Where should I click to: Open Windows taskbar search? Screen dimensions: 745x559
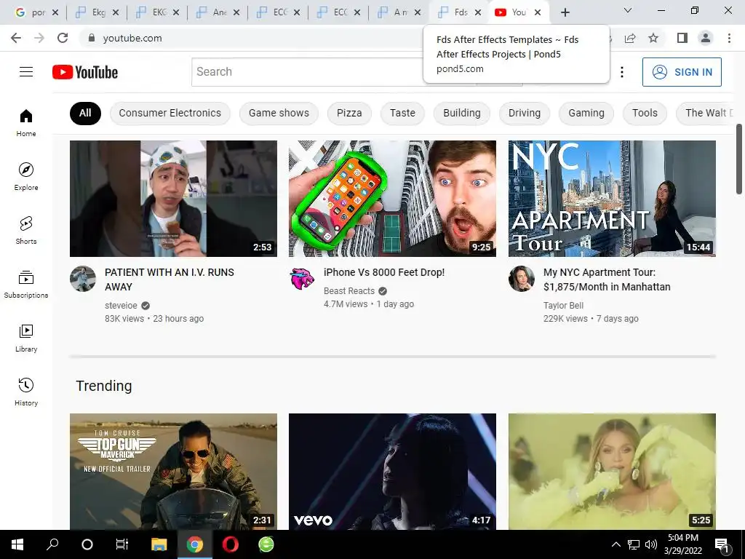(x=52, y=544)
